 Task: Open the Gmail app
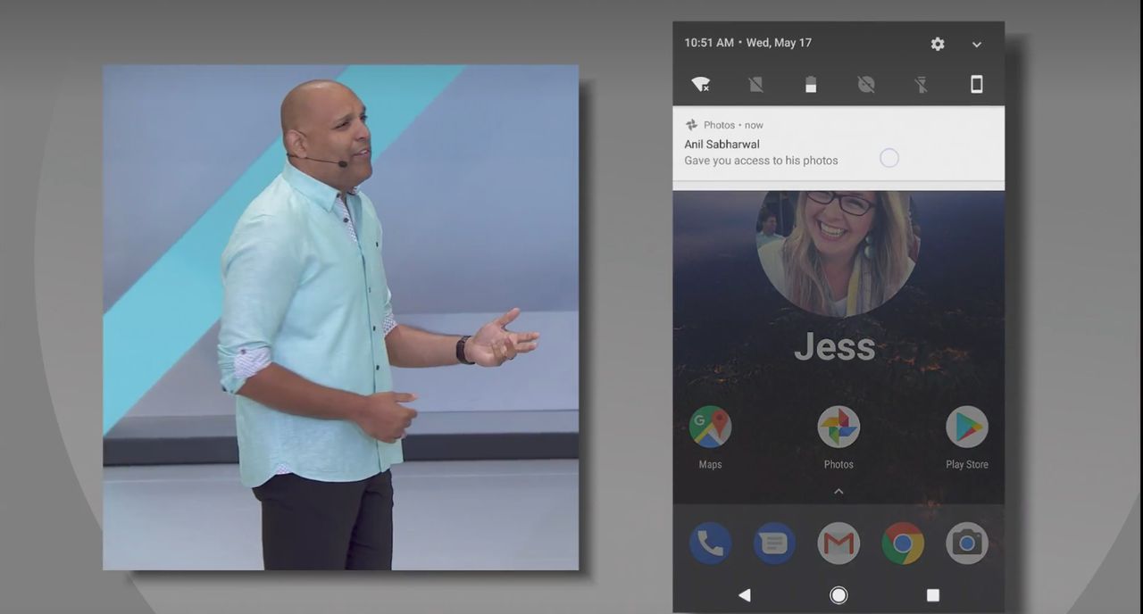pyautogui.click(x=838, y=543)
